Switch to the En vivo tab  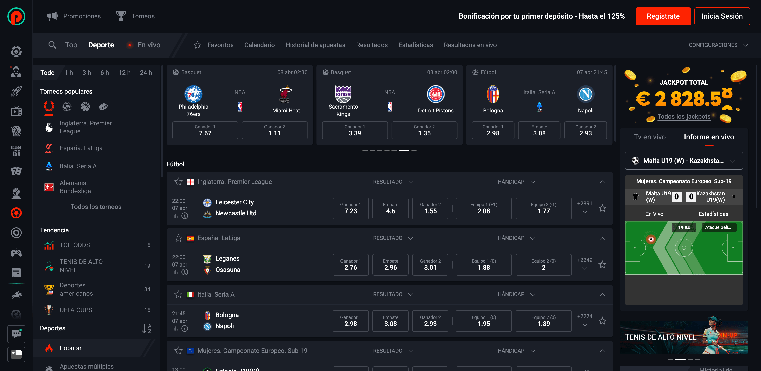148,45
